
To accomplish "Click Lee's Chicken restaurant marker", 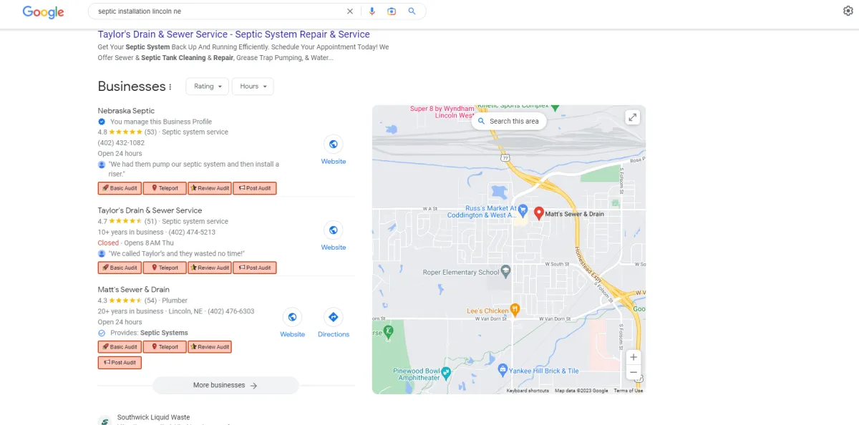I will [x=515, y=311].
